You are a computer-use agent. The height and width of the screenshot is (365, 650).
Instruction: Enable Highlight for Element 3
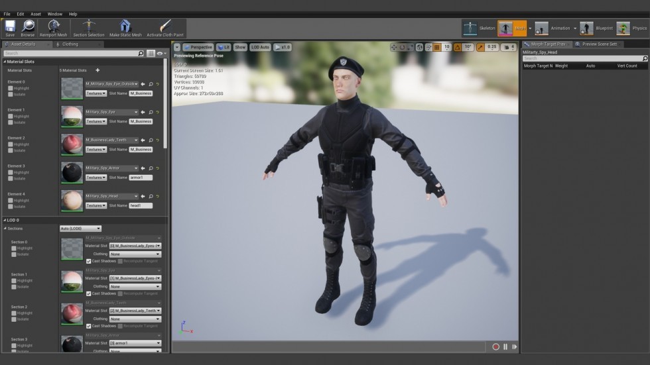[11, 173]
